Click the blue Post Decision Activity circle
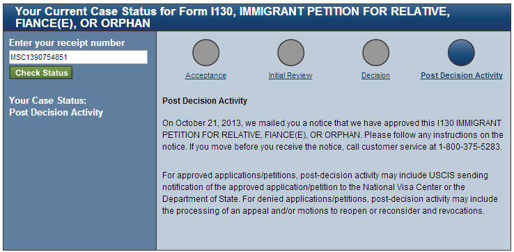The height and width of the screenshot is (252, 514). (461, 52)
